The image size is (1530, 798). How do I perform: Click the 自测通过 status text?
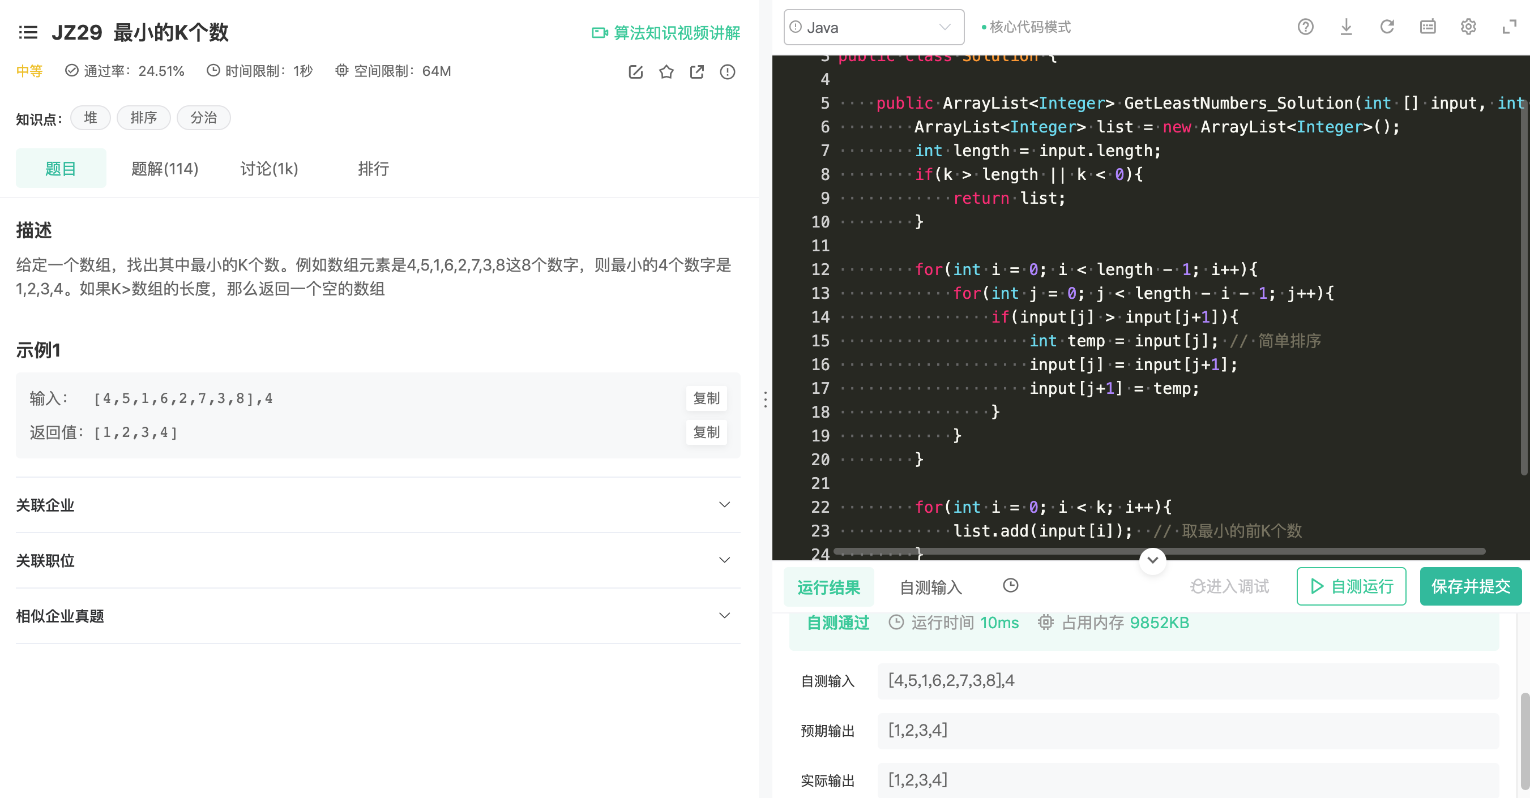pos(837,623)
